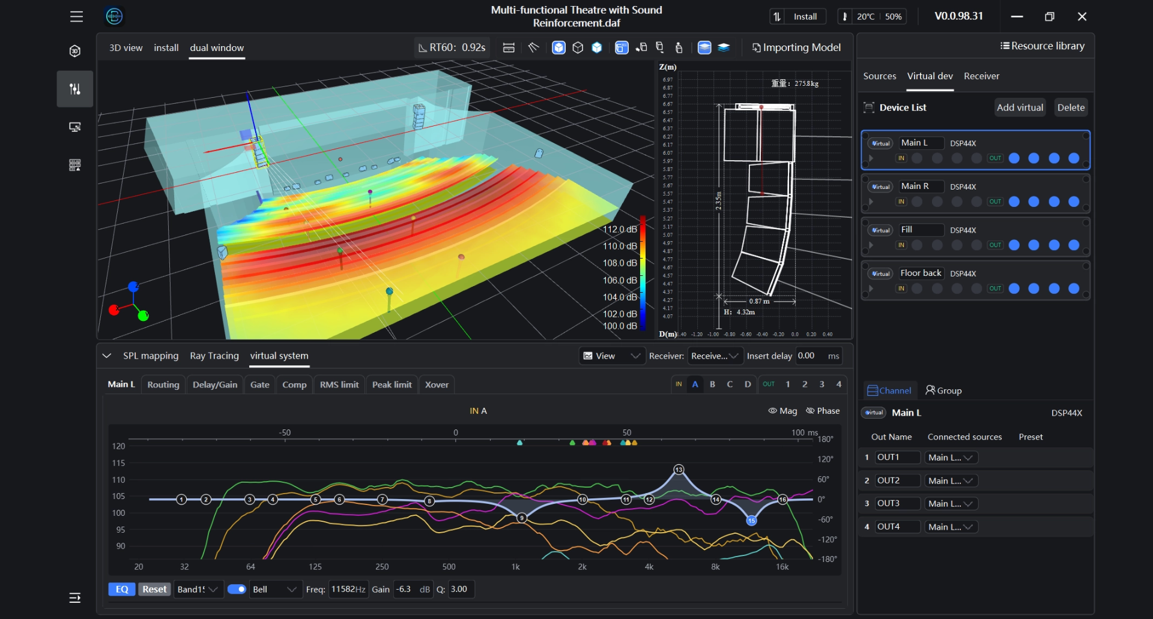Open OUT3 connected sources dropdown

[951, 504]
